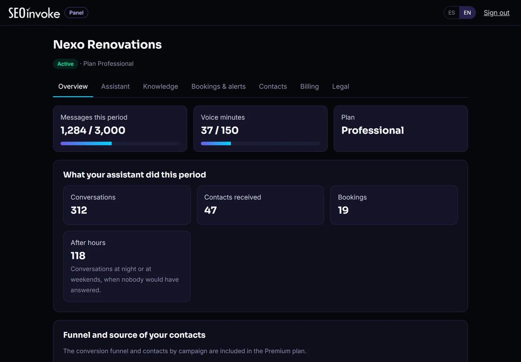Click 'Funnel and source of your contacts' heading
Viewport: 521px width, 362px height.
[x=134, y=335]
